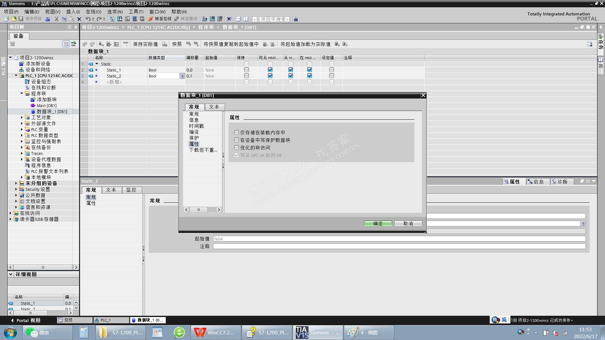Viewport: 605px width, 340px height.
Task: Select 保护 in dialog navigation list
Action: [194, 138]
